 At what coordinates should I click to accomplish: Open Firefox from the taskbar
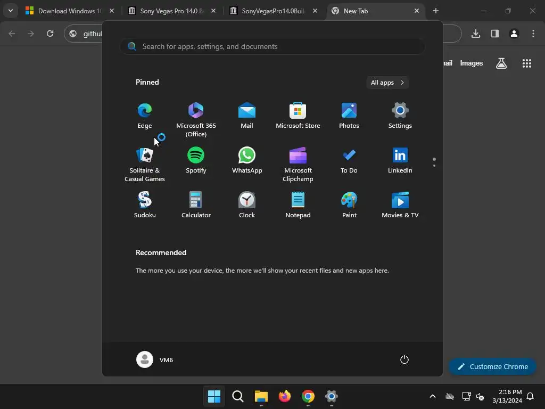[x=284, y=396]
